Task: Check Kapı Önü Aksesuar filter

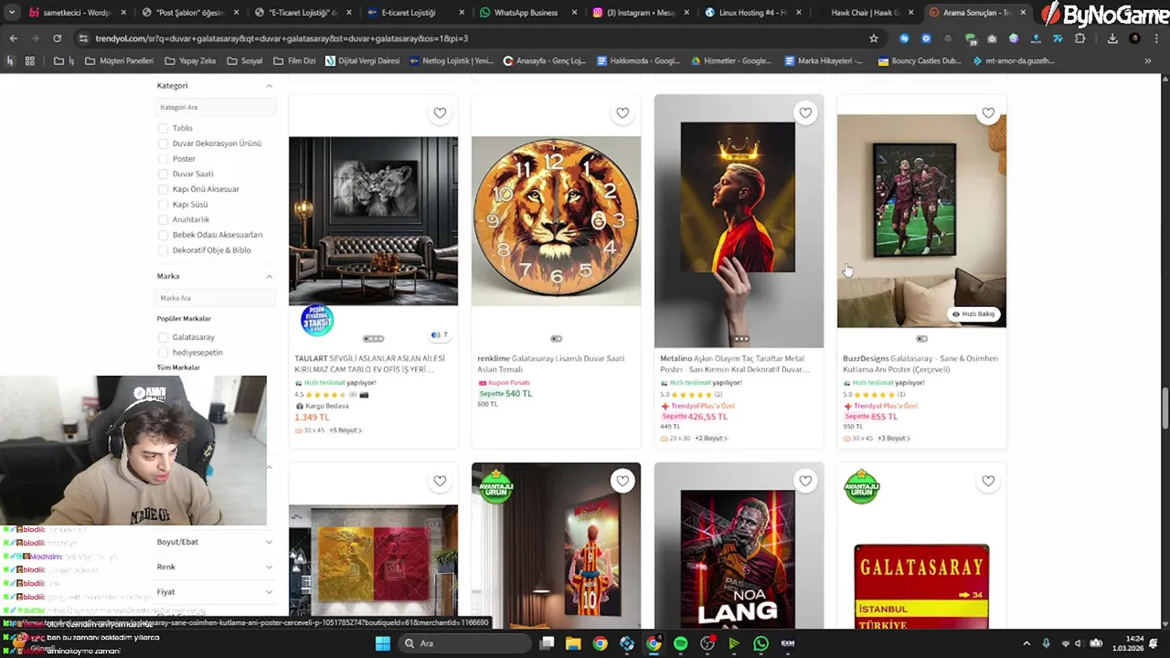Action: 163,189
